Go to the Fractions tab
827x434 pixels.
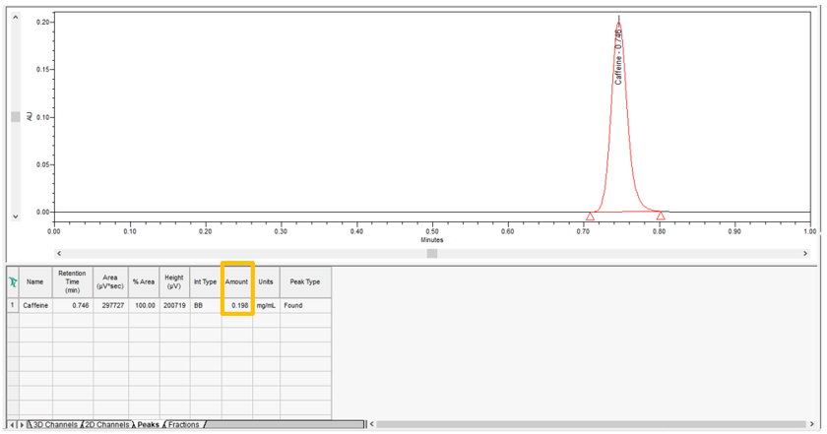[183, 425]
